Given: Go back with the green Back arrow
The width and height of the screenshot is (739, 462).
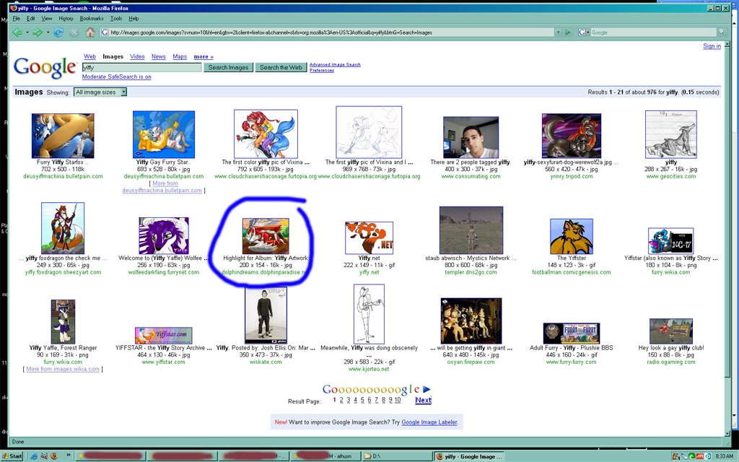Looking at the screenshot, I should 17,32.
